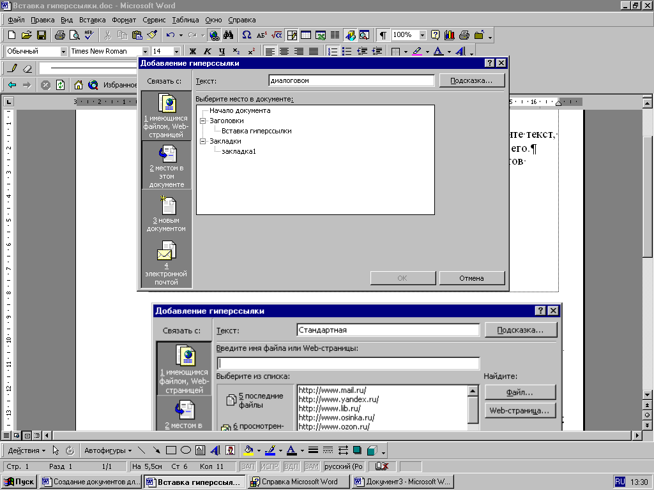Toggle center paragraph alignment

pos(284,51)
